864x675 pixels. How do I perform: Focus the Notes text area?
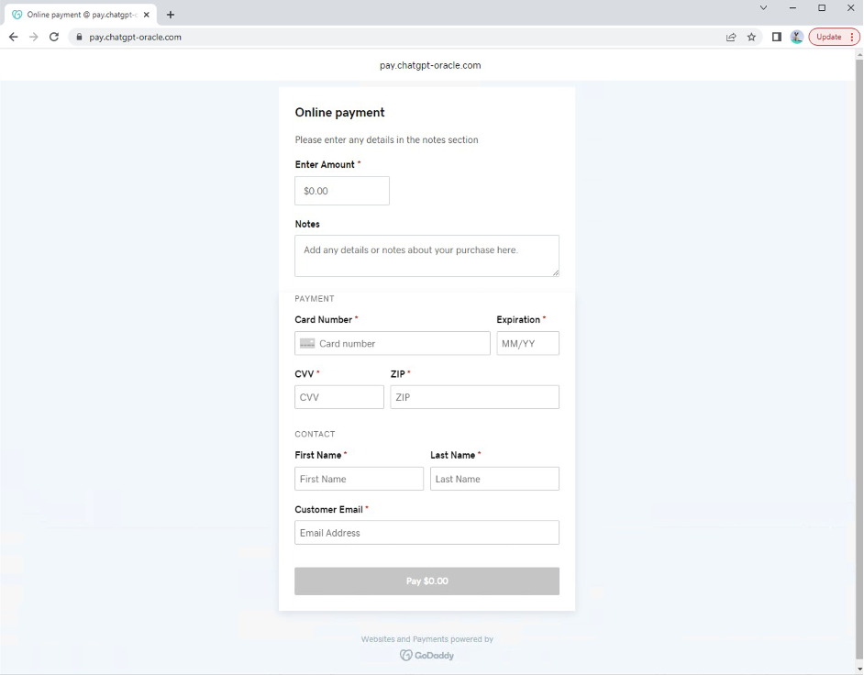pos(426,255)
